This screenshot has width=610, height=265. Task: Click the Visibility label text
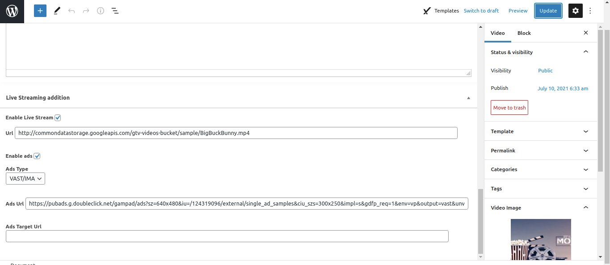[x=501, y=71]
